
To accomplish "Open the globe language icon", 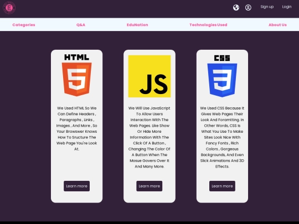I will (x=236, y=8).
